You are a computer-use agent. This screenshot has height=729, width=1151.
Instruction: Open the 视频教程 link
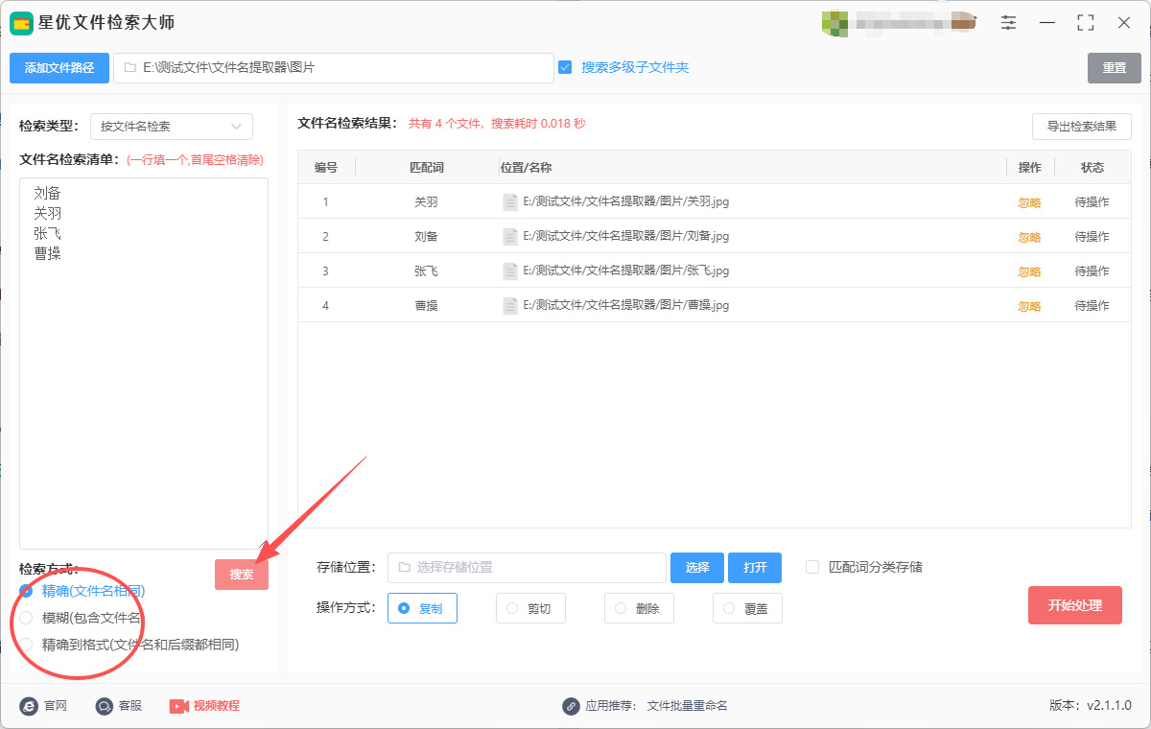click(x=217, y=706)
